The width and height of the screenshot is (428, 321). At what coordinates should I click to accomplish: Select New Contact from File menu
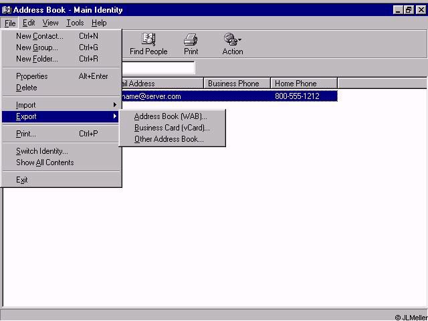[39, 36]
